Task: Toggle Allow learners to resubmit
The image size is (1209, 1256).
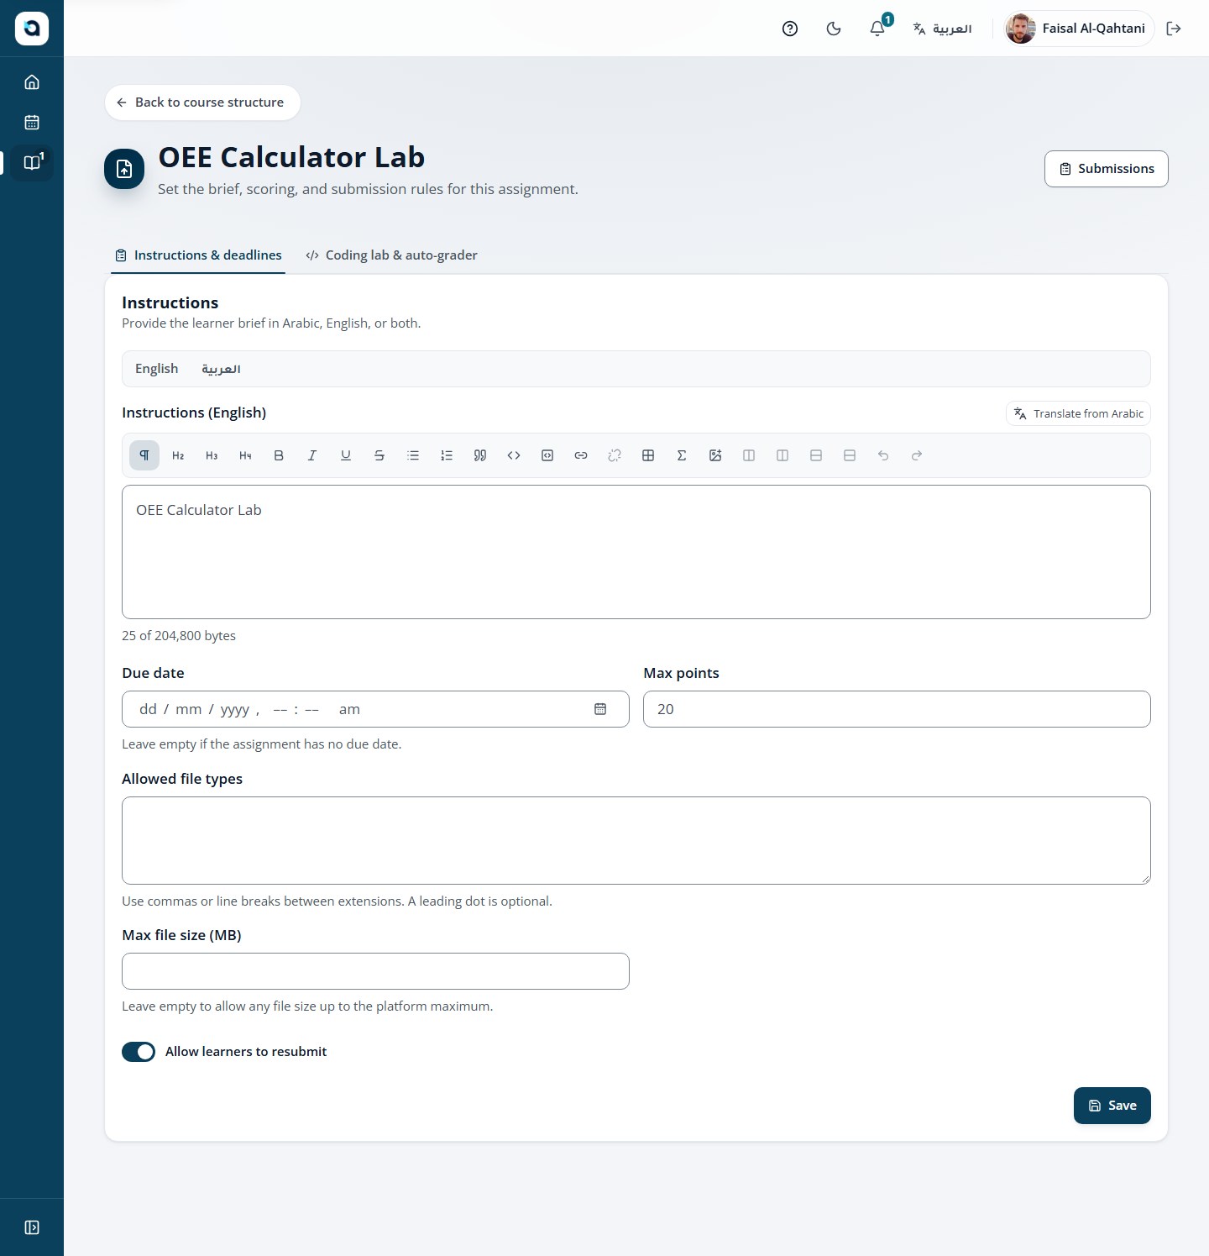Action: tap(139, 1052)
